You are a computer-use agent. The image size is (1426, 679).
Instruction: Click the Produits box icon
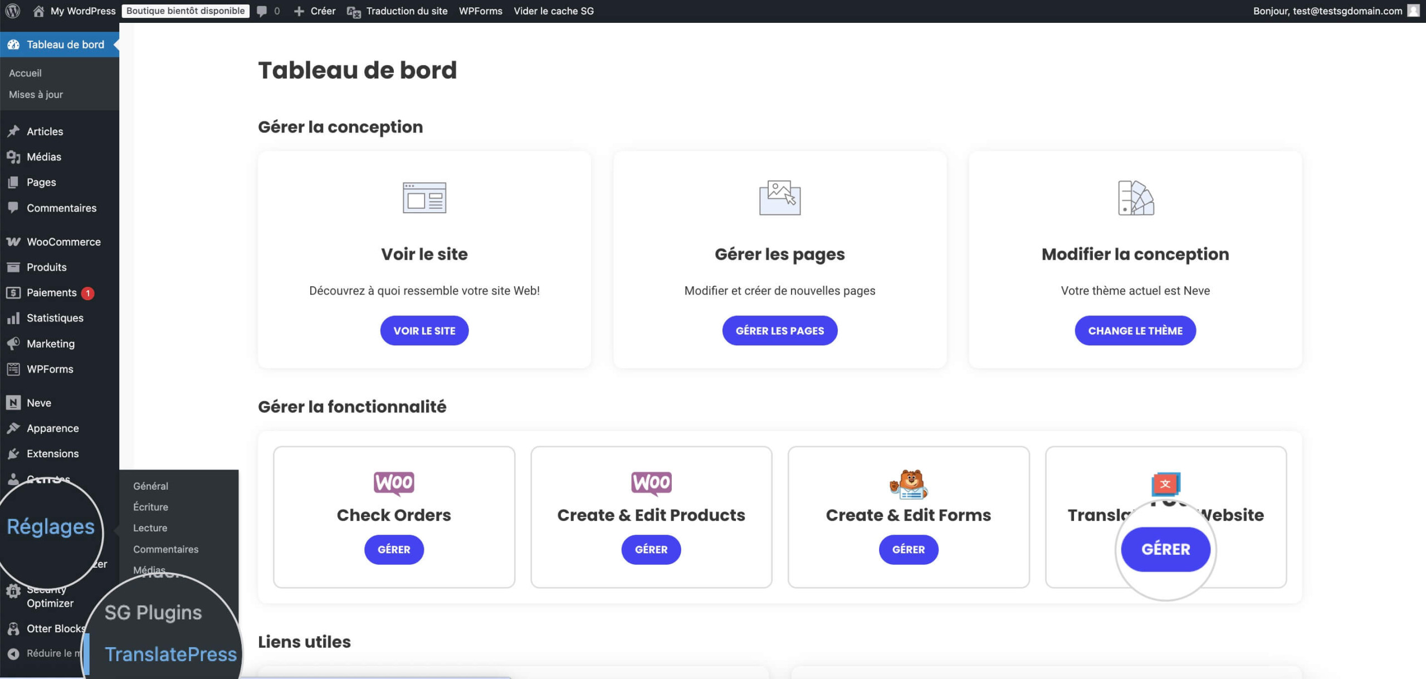coord(13,267)
